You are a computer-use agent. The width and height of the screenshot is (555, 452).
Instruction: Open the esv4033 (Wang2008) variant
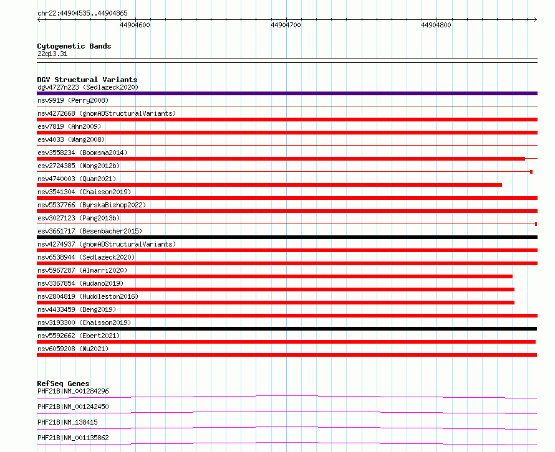tap(71, 139)
